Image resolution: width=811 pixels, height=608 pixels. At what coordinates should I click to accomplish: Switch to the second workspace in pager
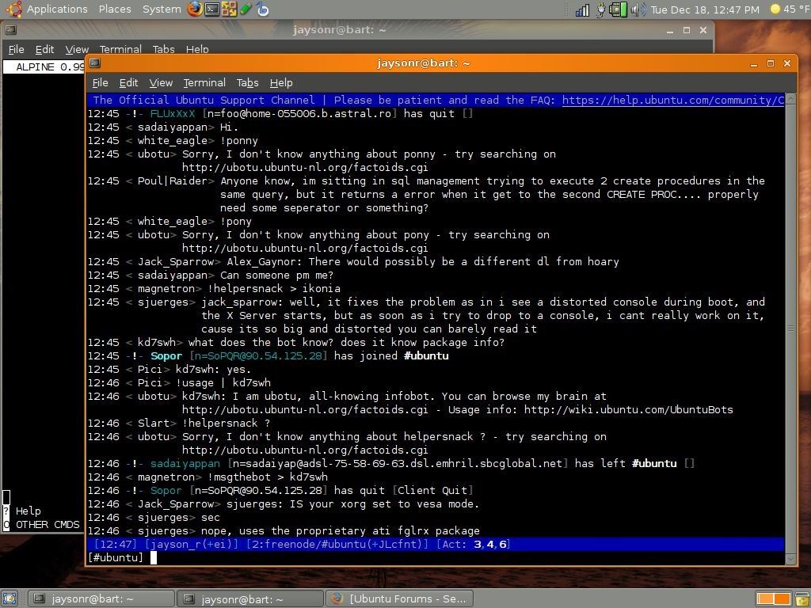[782, 598]
